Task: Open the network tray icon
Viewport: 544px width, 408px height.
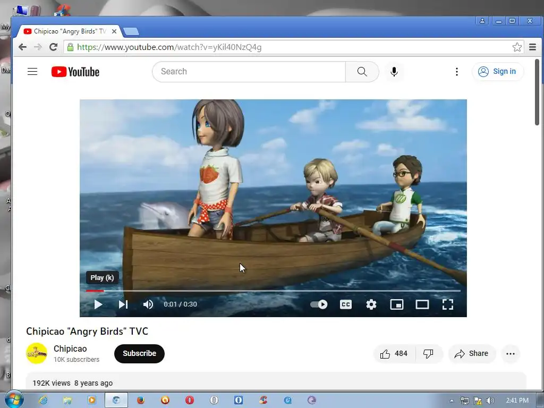Action: [x=464, y=401]
